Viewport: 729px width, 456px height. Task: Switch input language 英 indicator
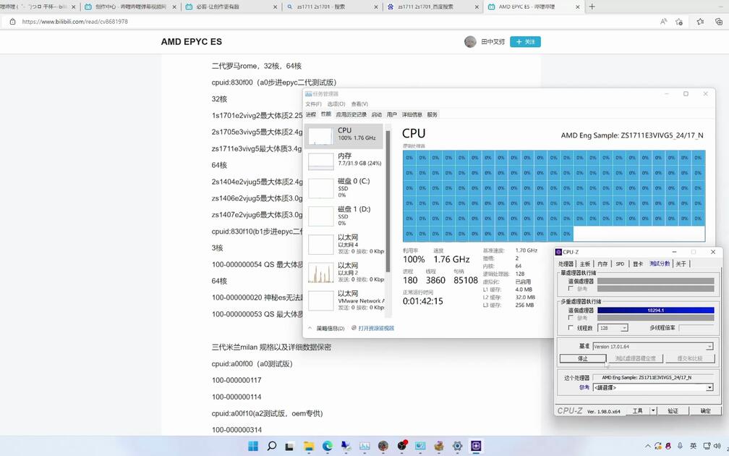(x=693, y=446)
